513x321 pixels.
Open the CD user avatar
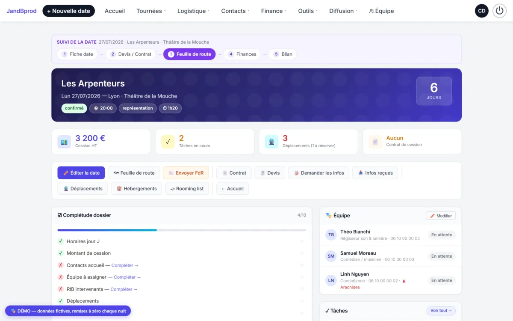482,11
